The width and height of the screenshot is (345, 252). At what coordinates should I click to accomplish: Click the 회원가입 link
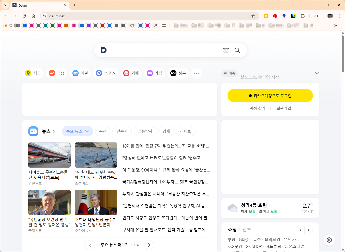pyautogui.click(x=284, y=108)
